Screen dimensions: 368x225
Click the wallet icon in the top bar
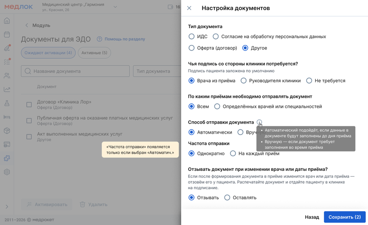pyautogui.click(x=170, y=7)
